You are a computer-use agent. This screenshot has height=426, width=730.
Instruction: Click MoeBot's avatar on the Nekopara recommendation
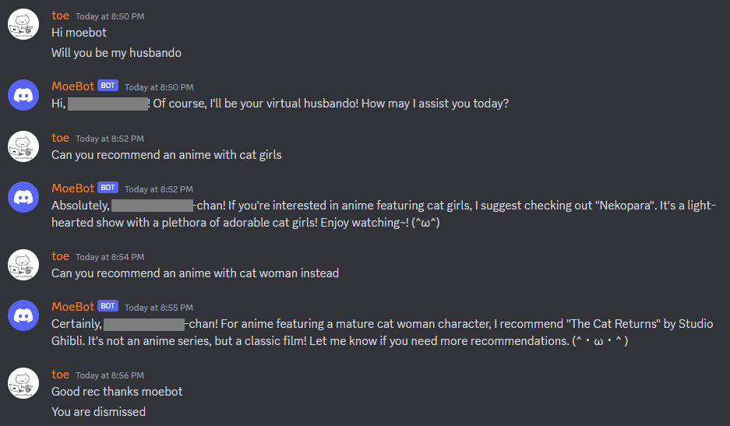[x=23, y=196]
